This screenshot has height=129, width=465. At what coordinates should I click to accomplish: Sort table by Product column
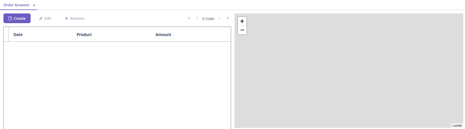click(84, 35)
